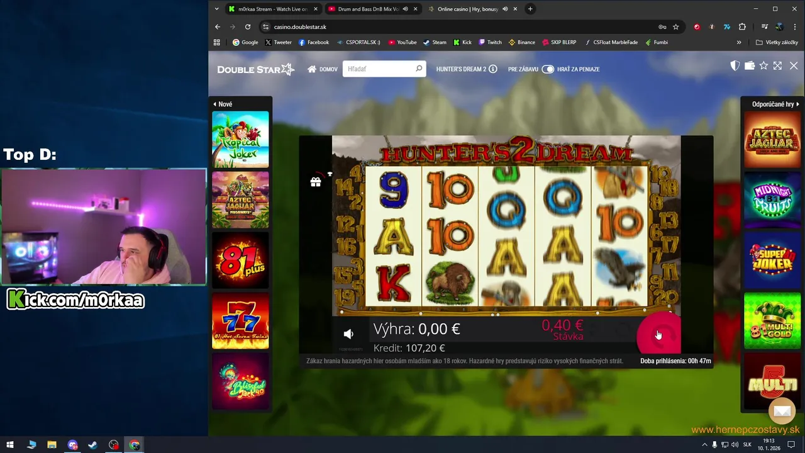Open Kick bookmark

click(x=462, y=42)
